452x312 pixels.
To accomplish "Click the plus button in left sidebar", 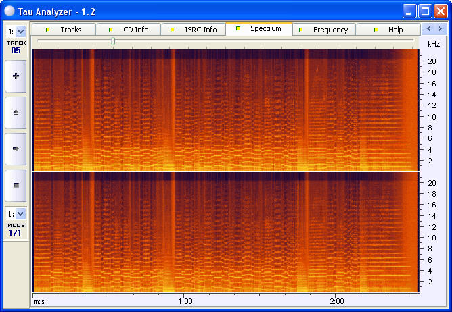I will (x=16, y=76).
